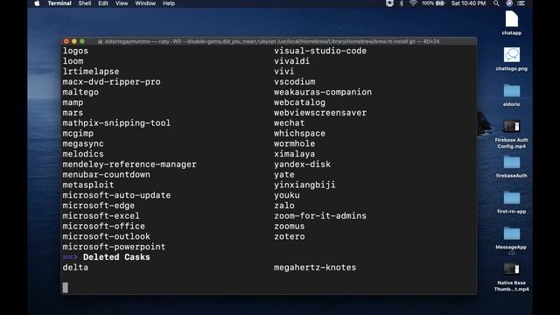Select chatlogo.png desktop icon

tap(511, 55)
